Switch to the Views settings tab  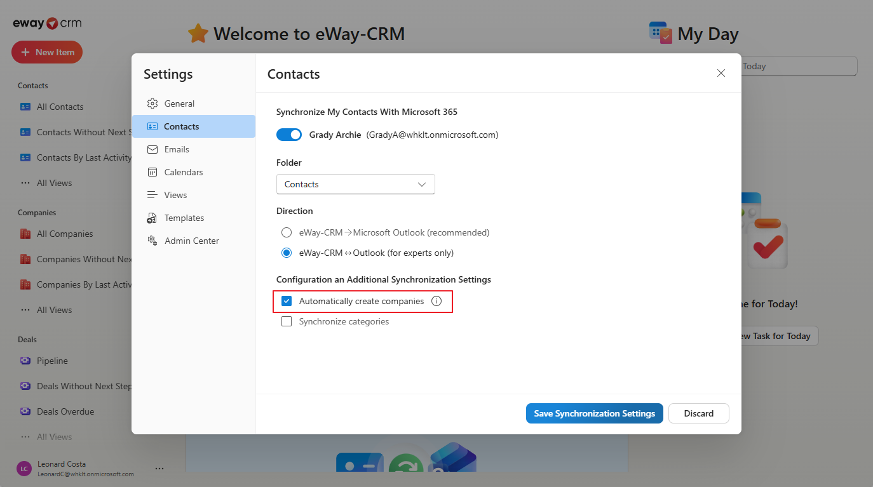pyautogui.click(x=194, y=195)
